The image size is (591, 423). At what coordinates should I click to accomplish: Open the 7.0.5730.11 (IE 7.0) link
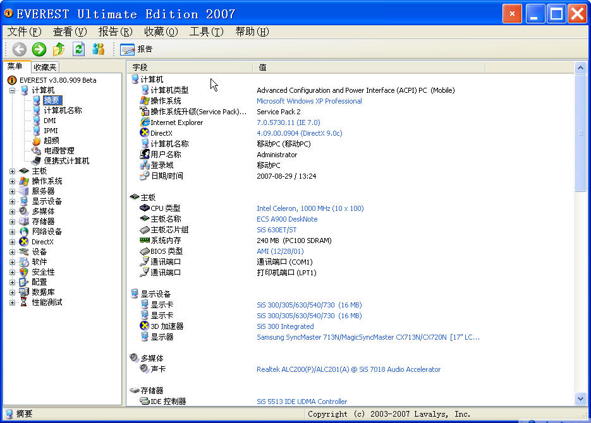[x=288, y=122]
